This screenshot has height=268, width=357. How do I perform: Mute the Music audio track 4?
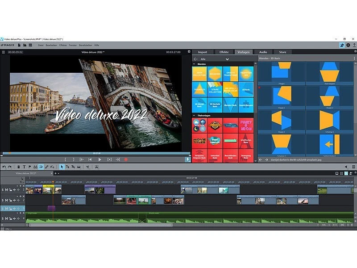[x=6, y=219]
